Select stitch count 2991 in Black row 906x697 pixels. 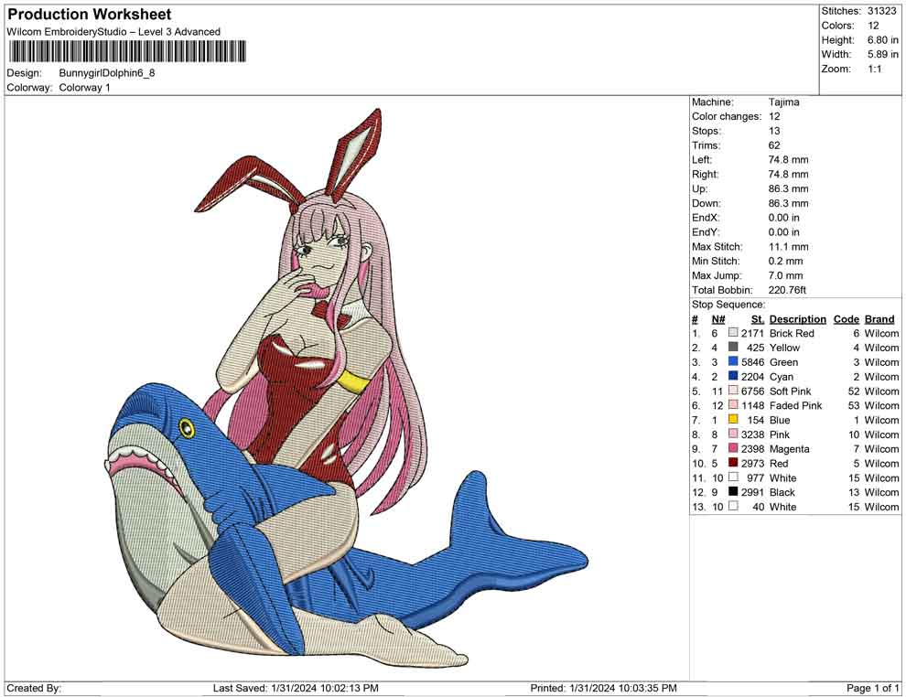[752, 492]
